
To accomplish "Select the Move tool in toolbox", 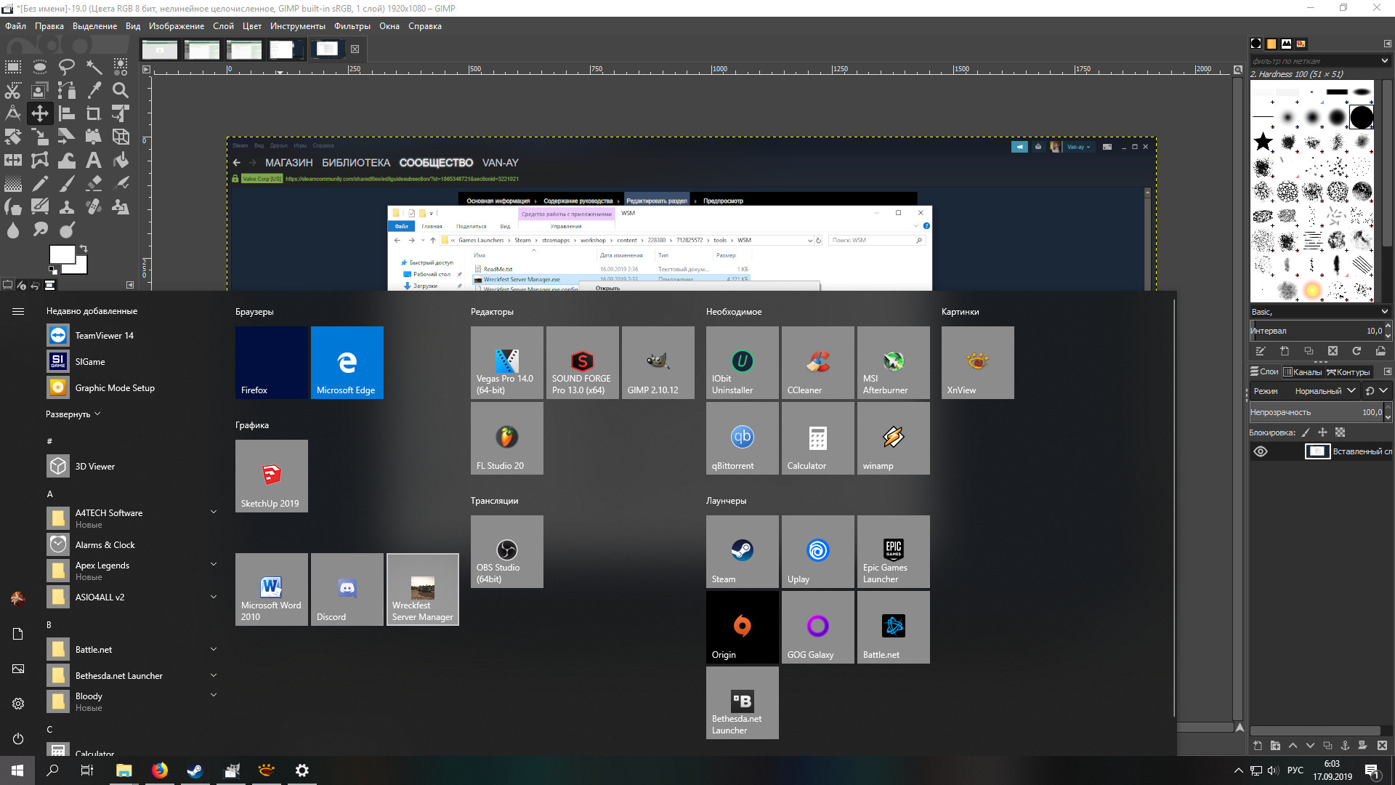I will [x=40, y=113].
